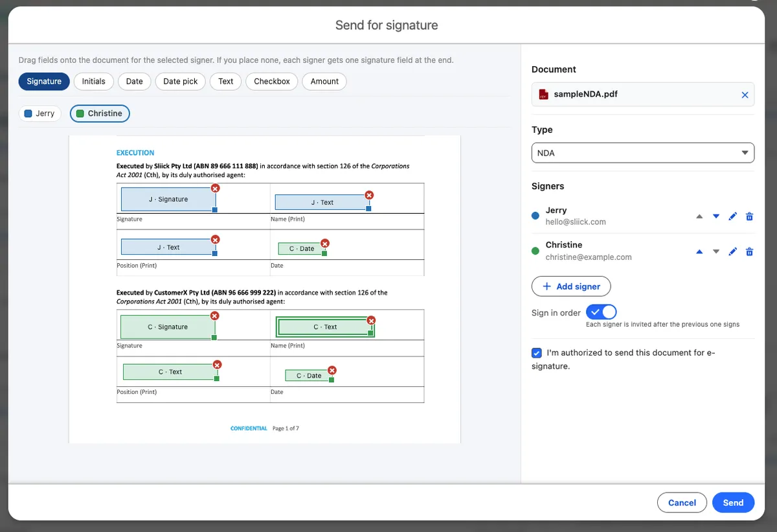Switch to signer Christine chip
This screenshot has width=777, height=532.
(x=100, y=113)
